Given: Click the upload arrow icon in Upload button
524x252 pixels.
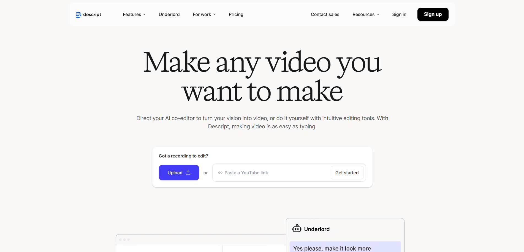Looking at the screenshot, I should point(188,173).
